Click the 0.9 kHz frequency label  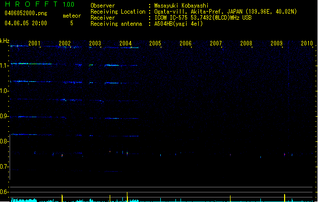(x=5, y=116)
